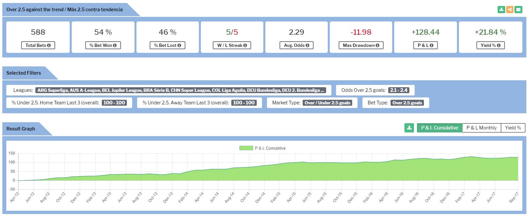Click the info icon on Yield % label
This screenshot has width=527, height=219.
point(499,46)
